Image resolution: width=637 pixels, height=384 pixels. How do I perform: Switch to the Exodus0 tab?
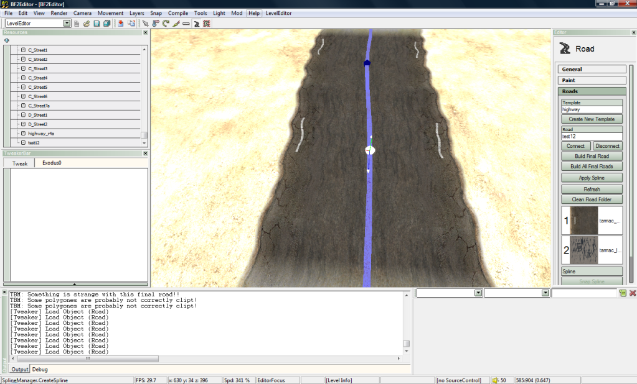(x=52, y=163)
